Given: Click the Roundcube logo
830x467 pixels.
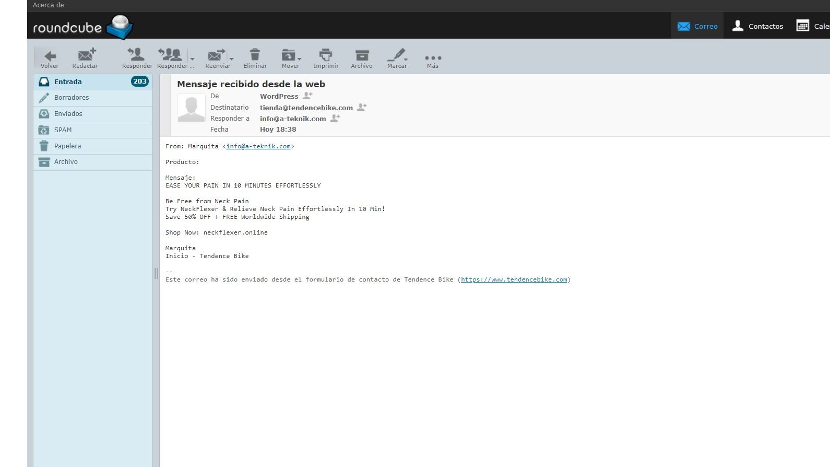Looking at the screenshot, I should [83, 27].
